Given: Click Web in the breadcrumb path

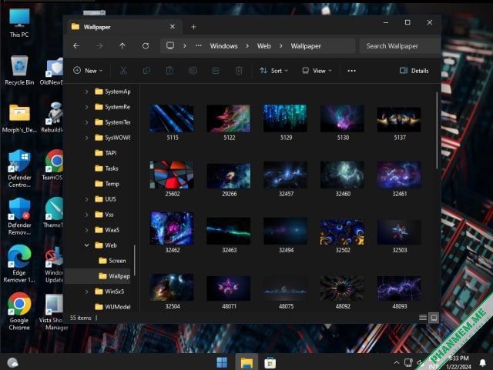Looking at the screenshot, I should [x=263, y=46].
